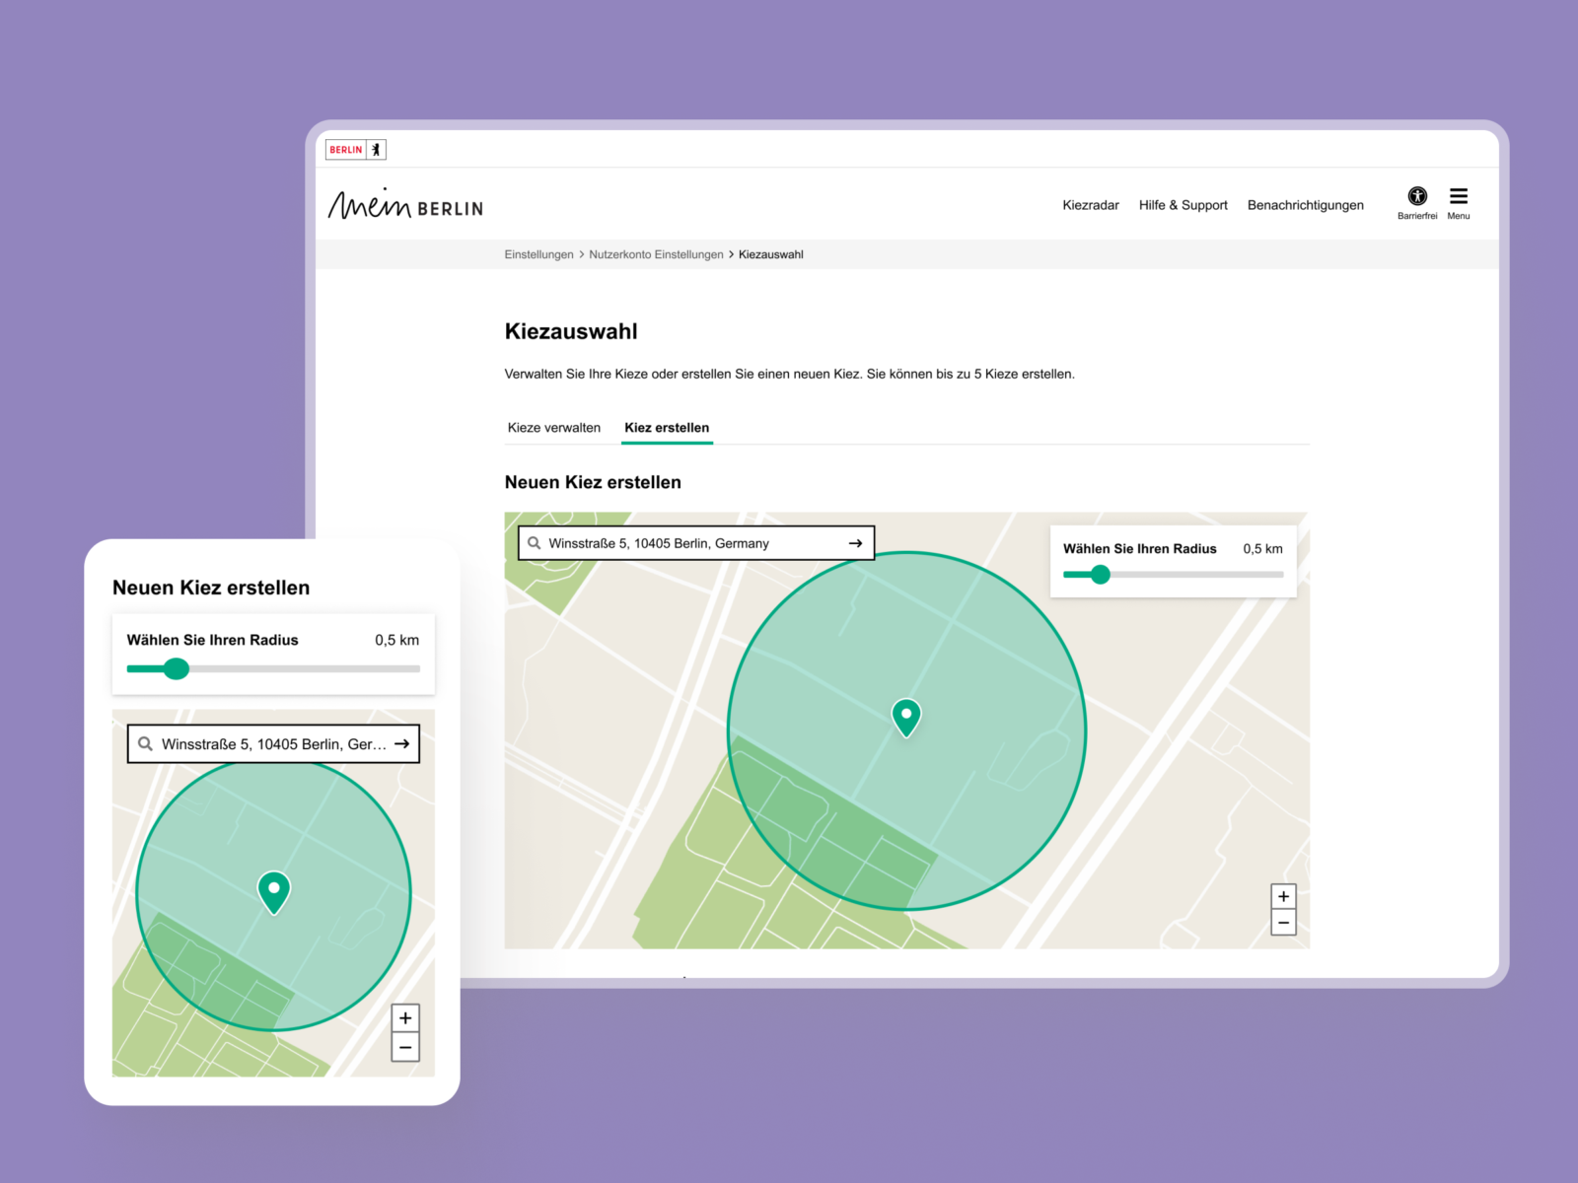1578x1183 pixels.
Task: Click the desktop radius slider handle
Action: click(x=1101, y=575)
